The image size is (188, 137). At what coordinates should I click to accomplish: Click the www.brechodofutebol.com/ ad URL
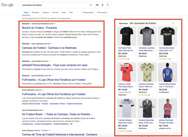[x=43, y=24]
